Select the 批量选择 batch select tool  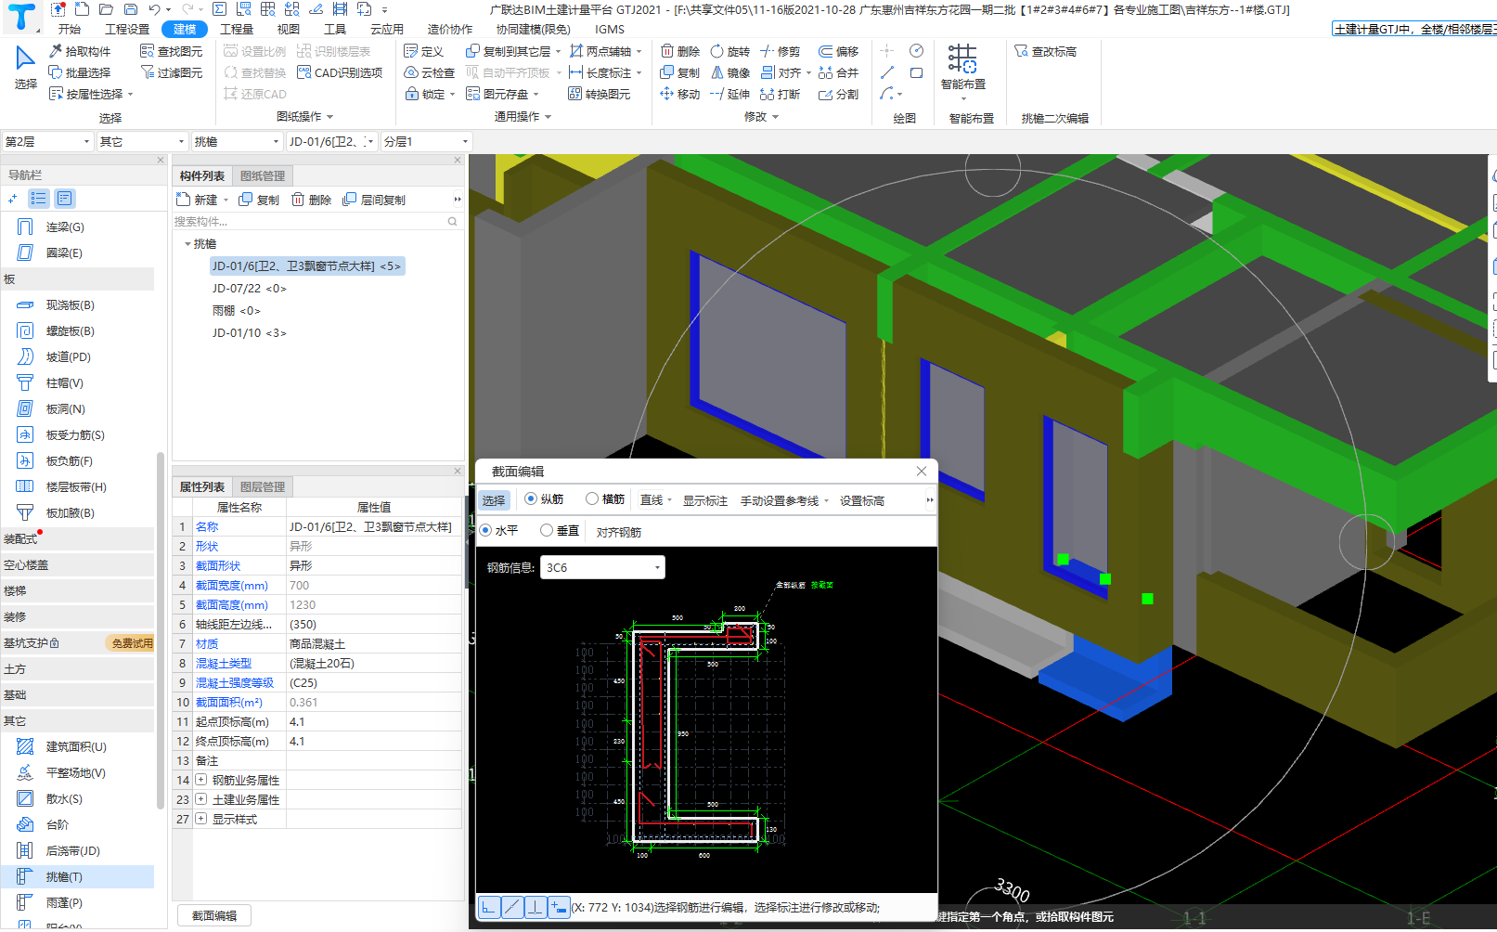(80, 72)
